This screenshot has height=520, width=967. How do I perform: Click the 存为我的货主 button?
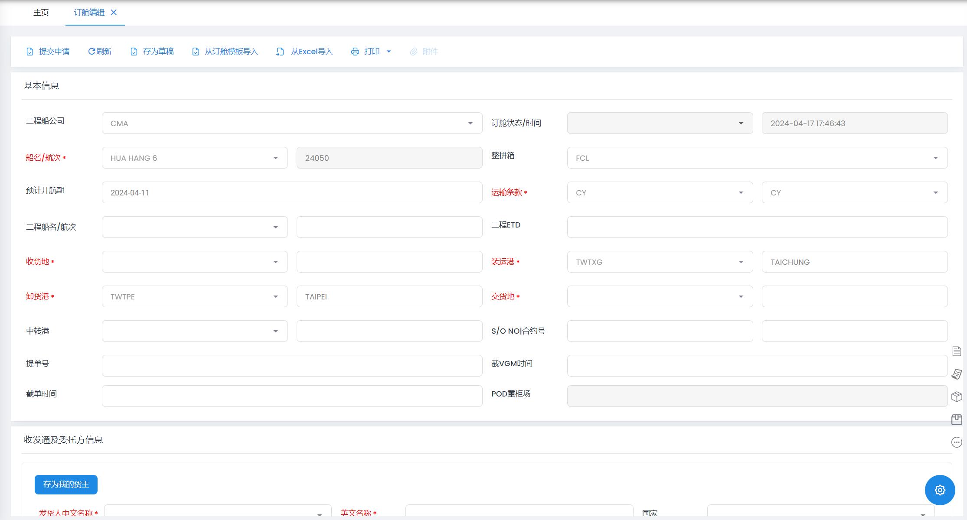(x=66, y=484)
